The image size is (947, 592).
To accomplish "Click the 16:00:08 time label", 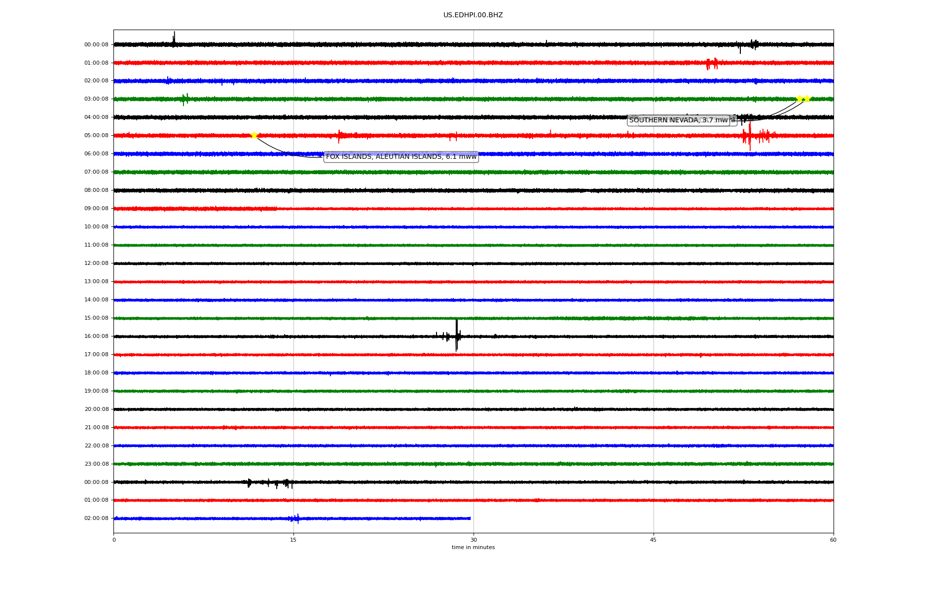I will point(96,336).
